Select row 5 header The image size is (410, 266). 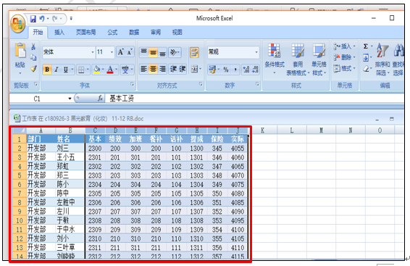tap(20, 175)
